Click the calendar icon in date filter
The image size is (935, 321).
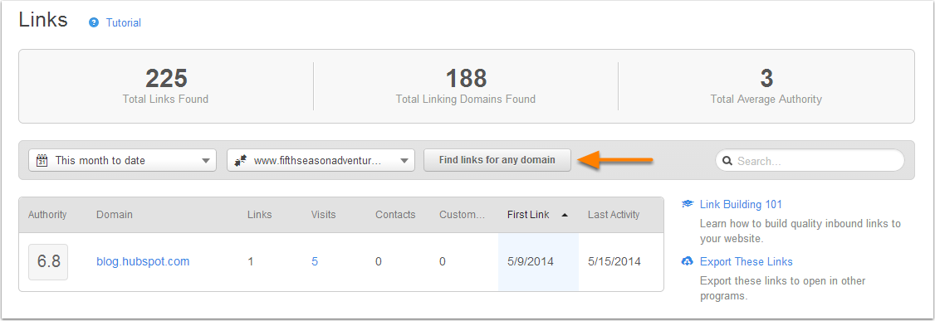42,160
